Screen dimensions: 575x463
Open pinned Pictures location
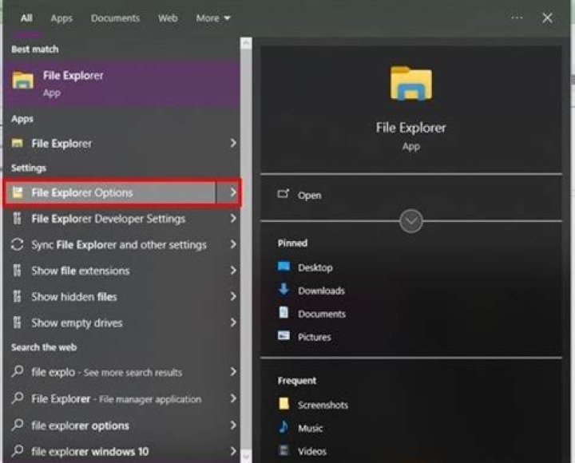coord(315,337)
